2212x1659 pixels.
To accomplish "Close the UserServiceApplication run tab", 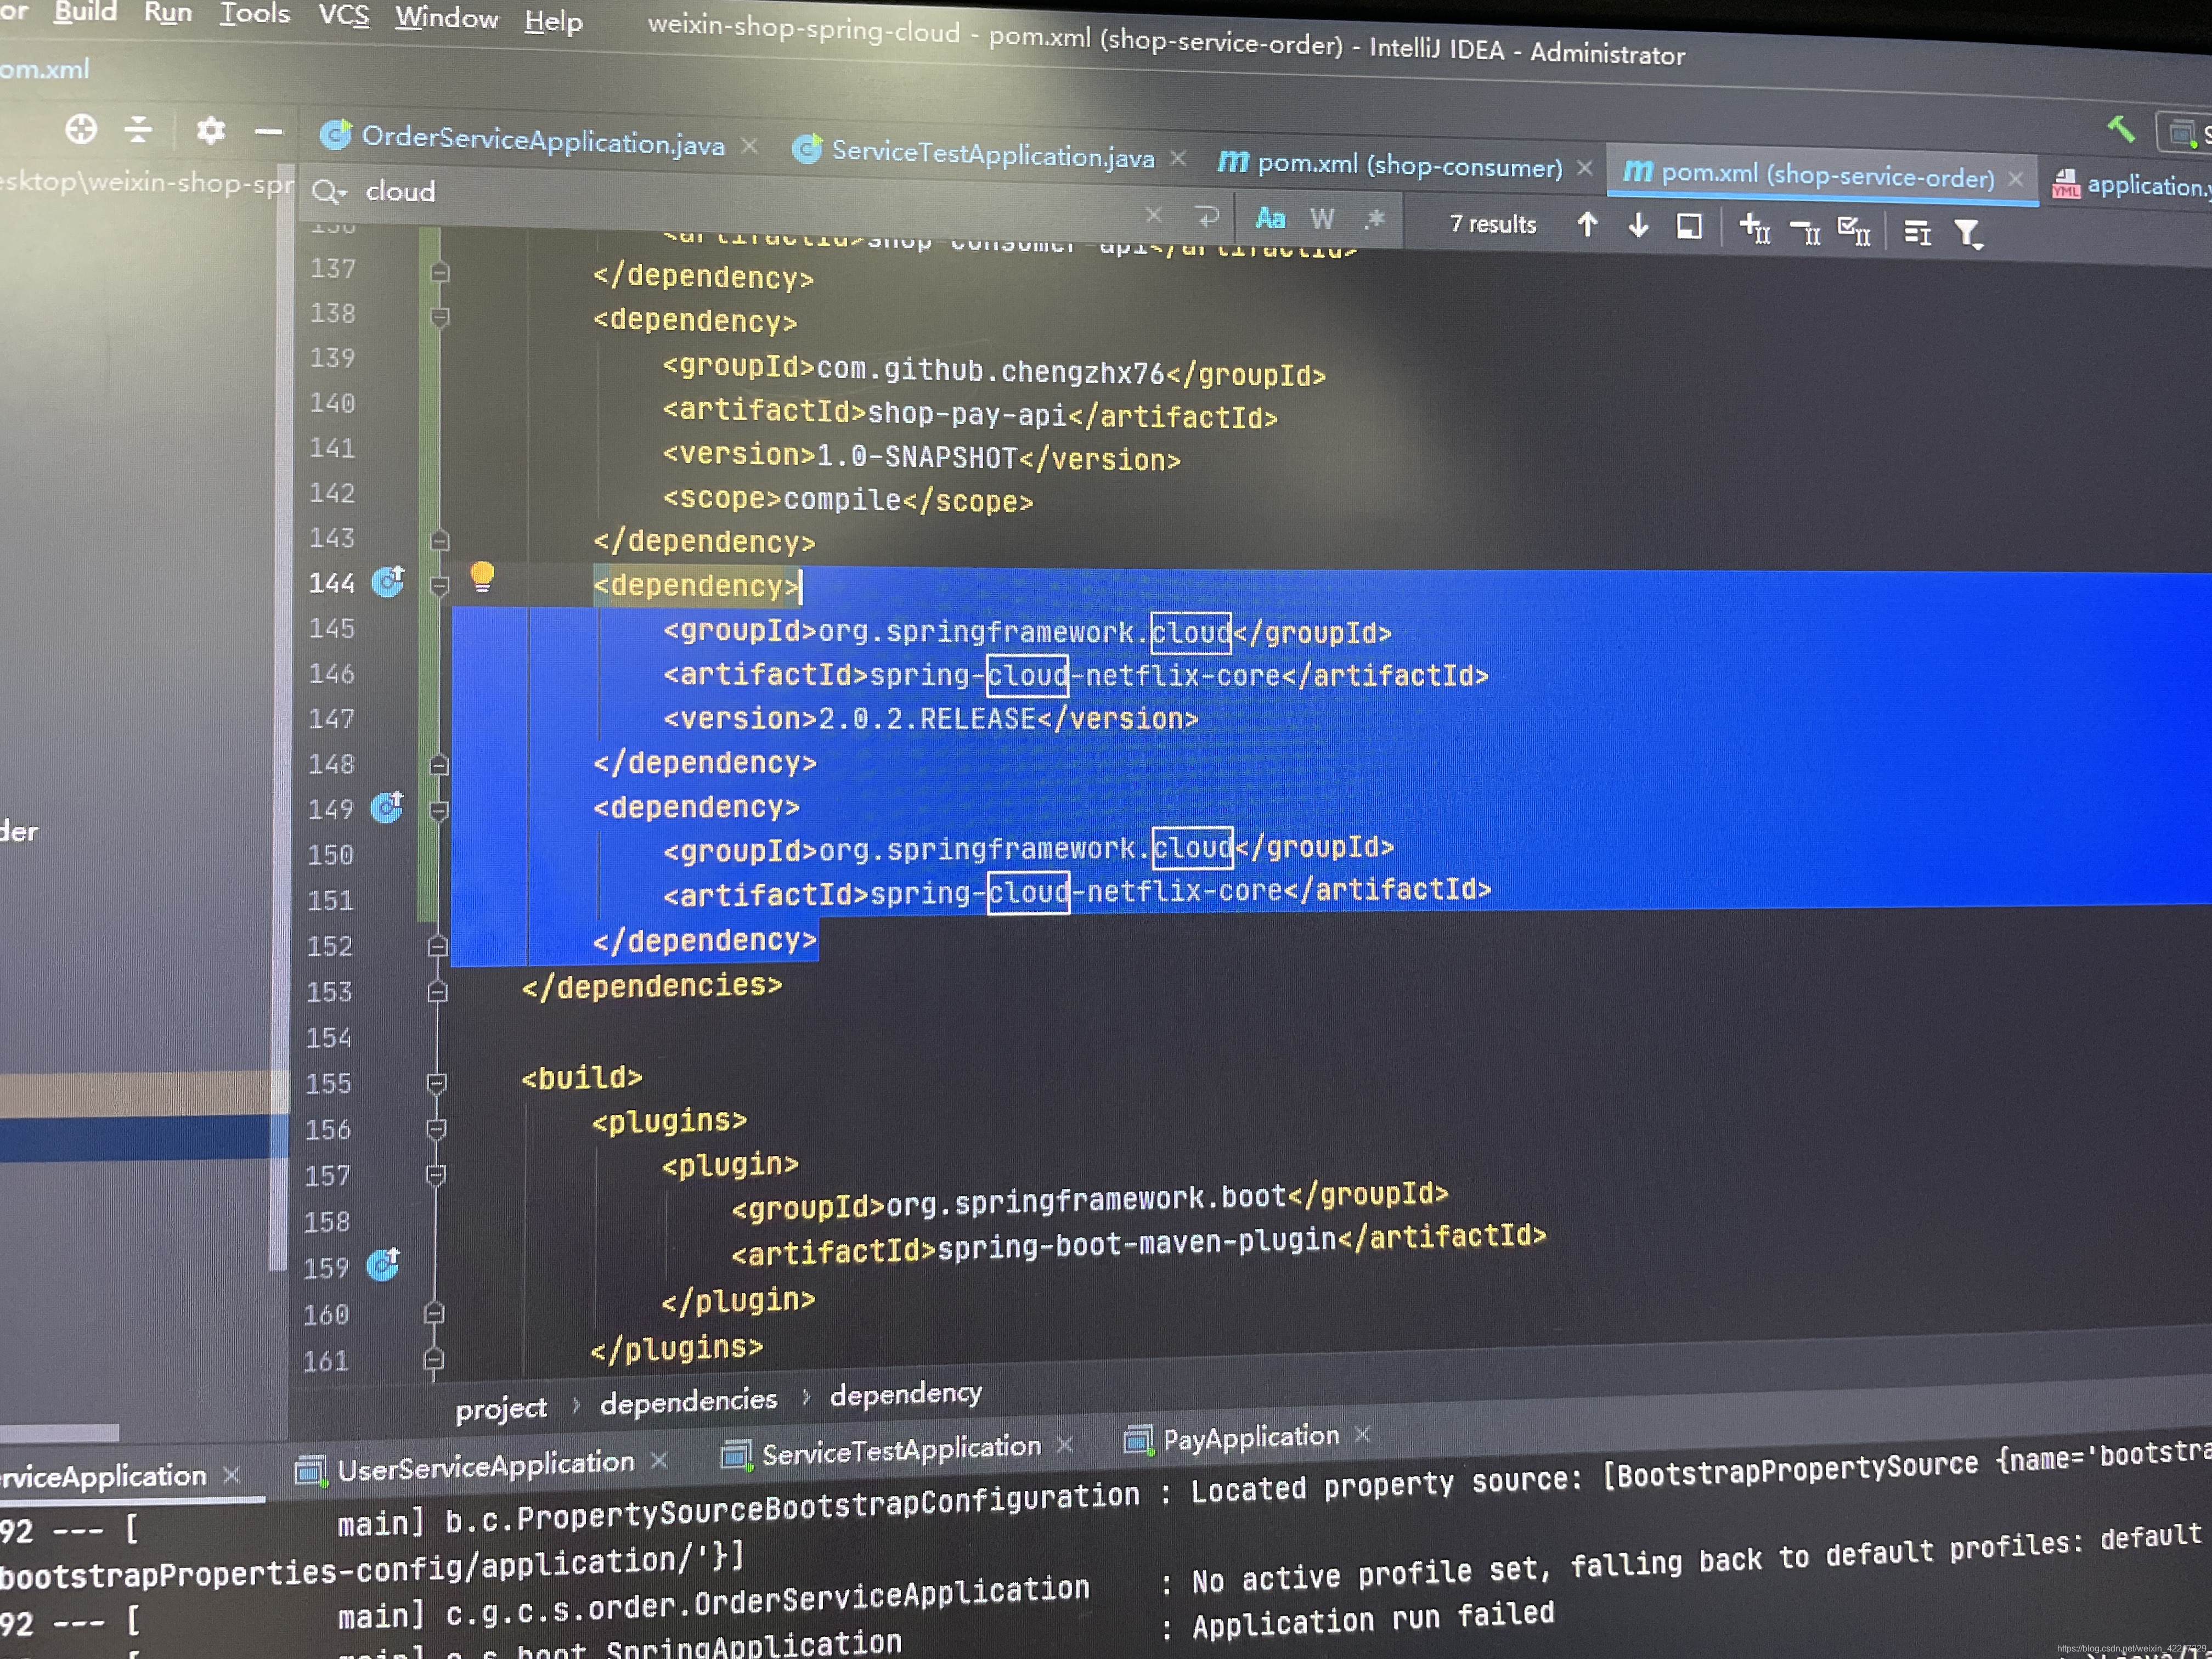I will click(x=659, y=1461).
